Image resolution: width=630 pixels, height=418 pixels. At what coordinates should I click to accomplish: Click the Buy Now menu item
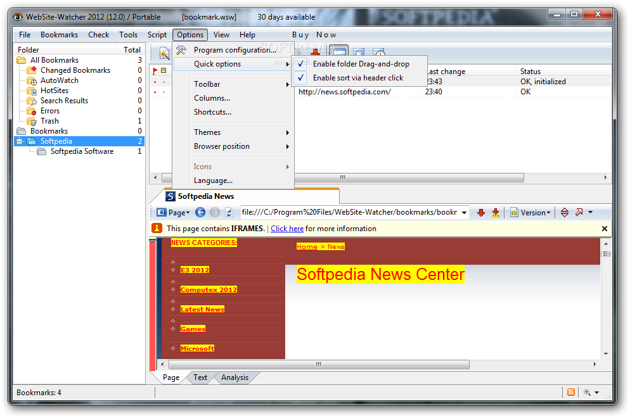314,35
